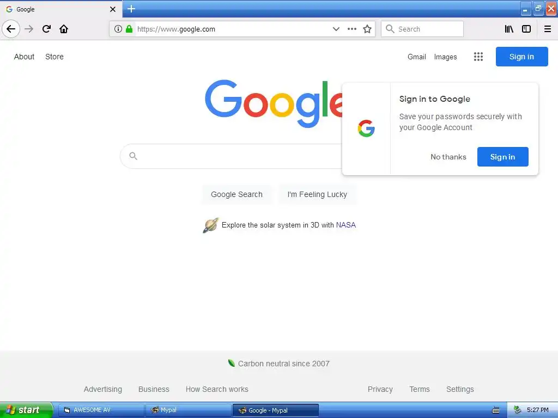Open the Windows Start menu

(x=26, y=410)
